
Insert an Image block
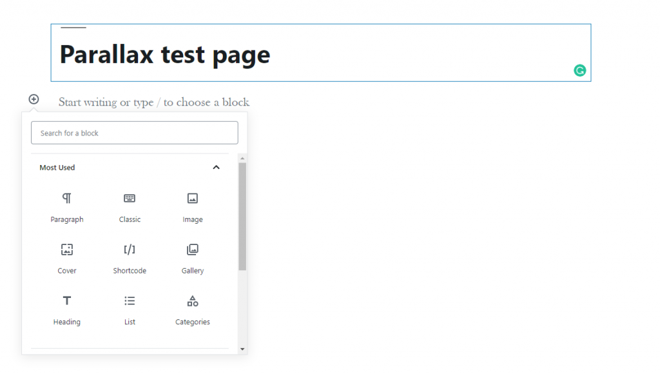click(192, 198)
